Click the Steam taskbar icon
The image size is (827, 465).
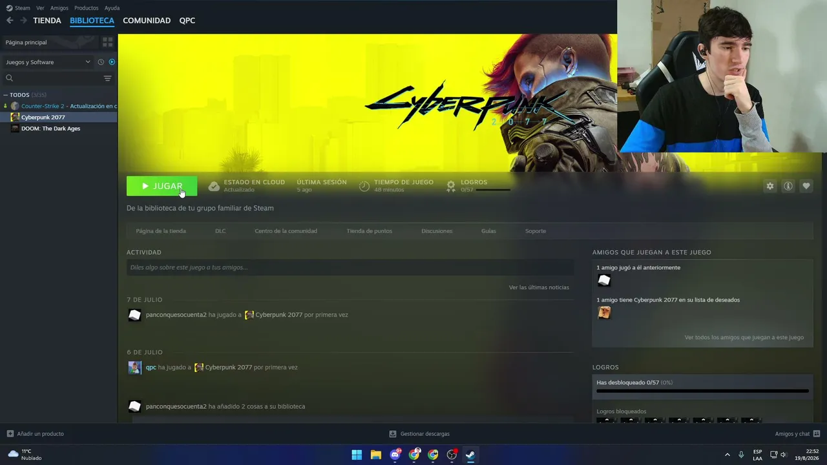pyautogui.click(x=470, y=455)
